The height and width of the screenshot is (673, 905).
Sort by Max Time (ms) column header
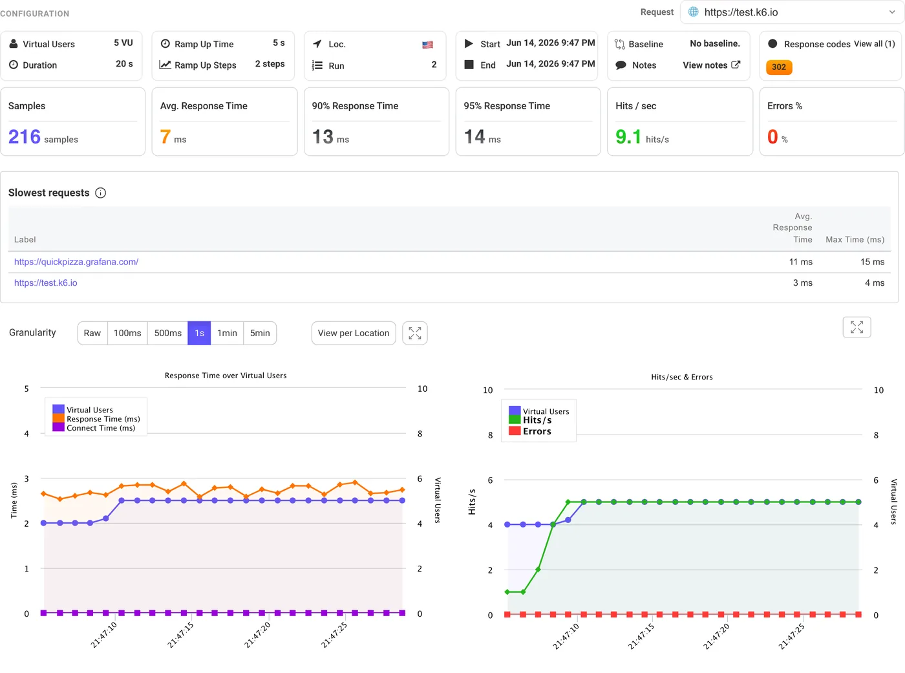point(855,240)
